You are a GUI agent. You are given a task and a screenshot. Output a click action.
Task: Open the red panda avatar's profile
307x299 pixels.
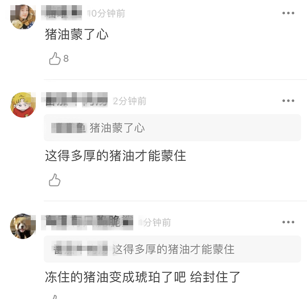point(23,226)
